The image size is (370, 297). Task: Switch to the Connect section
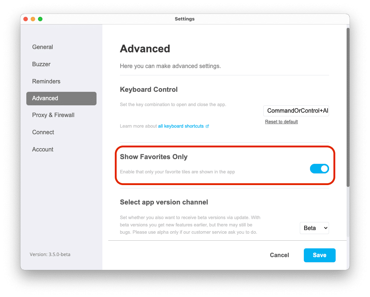click(x=43, y=132)
